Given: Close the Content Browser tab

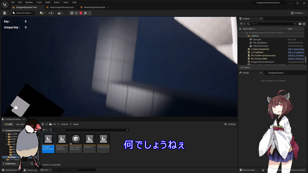Looking at the screenshot, I should 24,119.
